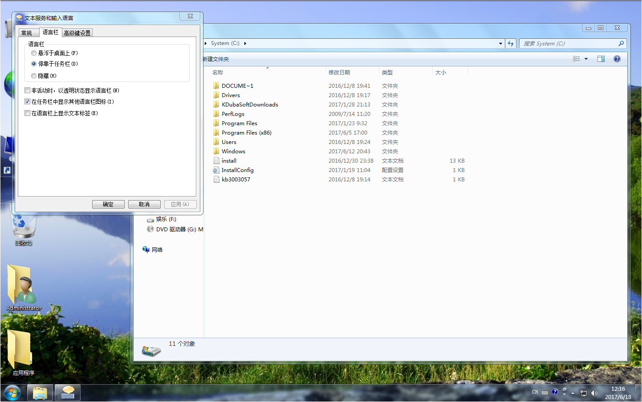The height and width of the screenshot is (402, 642).
Task: Select the 悬浮于桌面上 radio button
Action: (x=34, y=53)
